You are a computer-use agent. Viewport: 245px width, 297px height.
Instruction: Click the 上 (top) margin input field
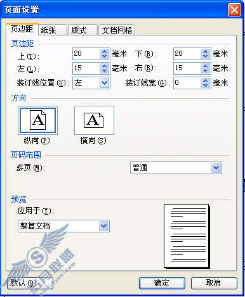(86, 54)
